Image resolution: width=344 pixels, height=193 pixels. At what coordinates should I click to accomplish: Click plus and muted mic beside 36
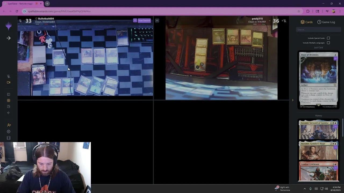click(284, 21)
